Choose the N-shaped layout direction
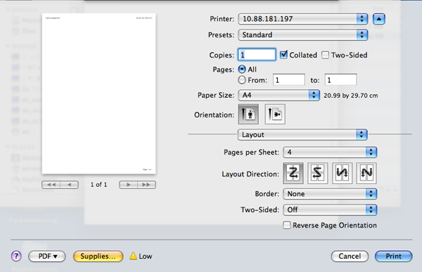This screenshot has height=272, width=422. tap(366, 173)
